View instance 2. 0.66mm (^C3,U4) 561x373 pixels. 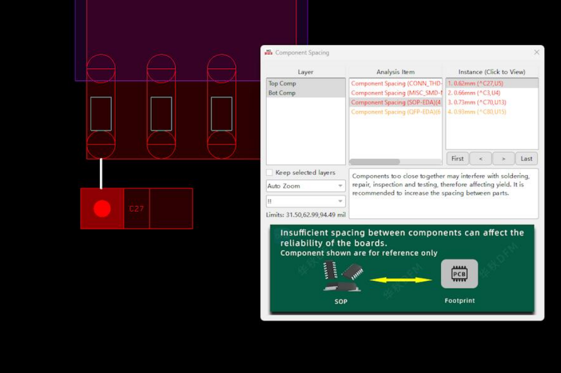pos(474,93)
